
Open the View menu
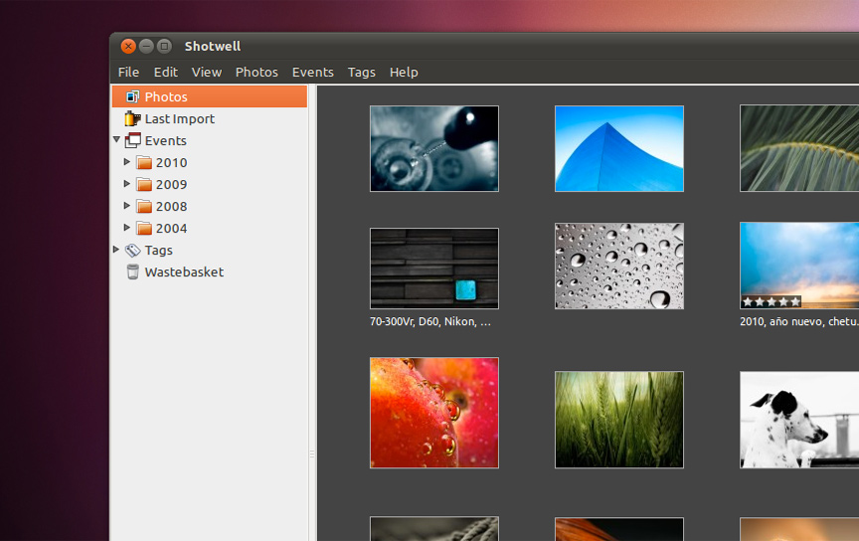pos(207,73)
